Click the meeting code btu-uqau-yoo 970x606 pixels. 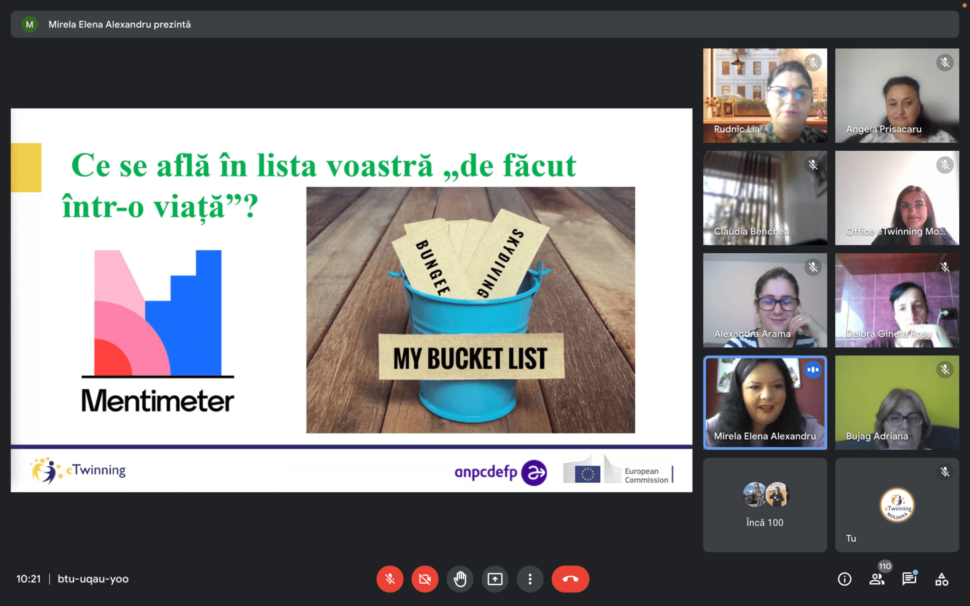[93, 579]
